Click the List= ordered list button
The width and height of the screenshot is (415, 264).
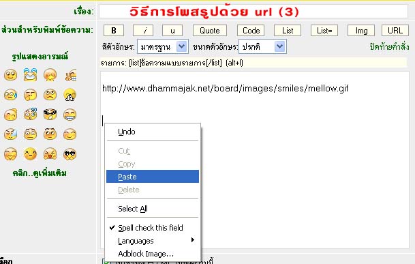(x=324, y=31)
